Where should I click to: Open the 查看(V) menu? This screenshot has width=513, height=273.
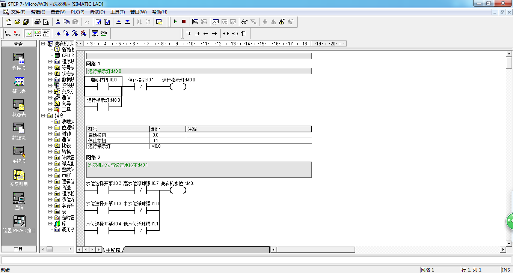58,12
